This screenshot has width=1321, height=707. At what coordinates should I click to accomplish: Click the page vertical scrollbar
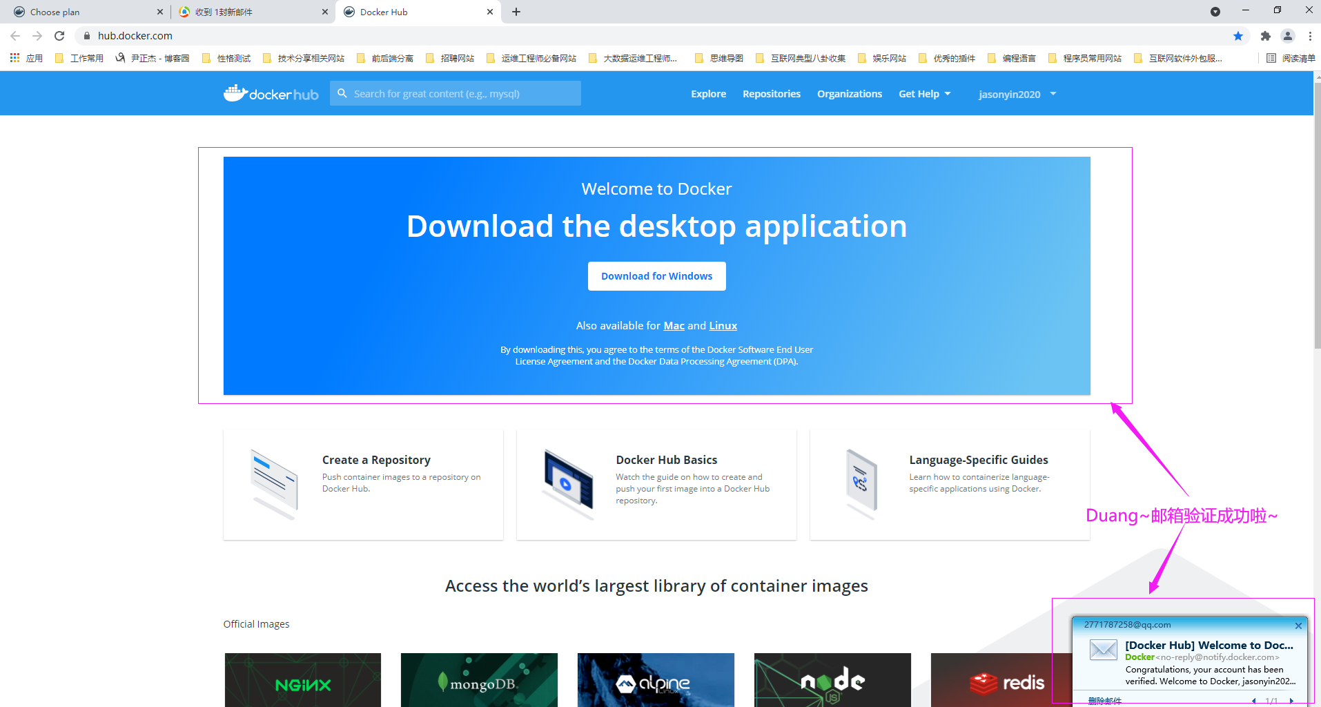point(1316,221)
